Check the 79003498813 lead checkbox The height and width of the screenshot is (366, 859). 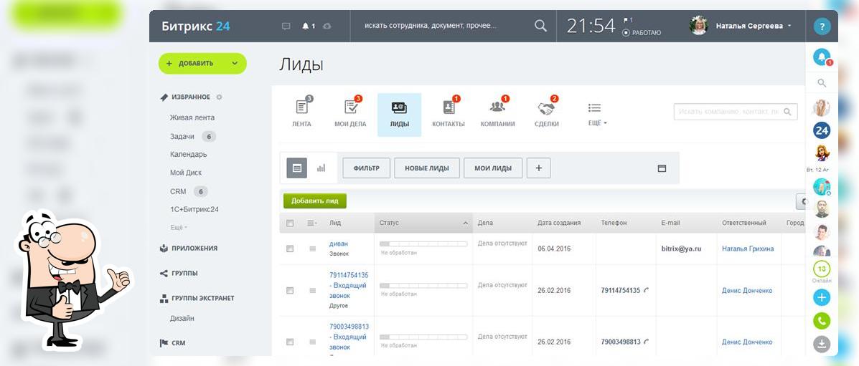point(290,342)
